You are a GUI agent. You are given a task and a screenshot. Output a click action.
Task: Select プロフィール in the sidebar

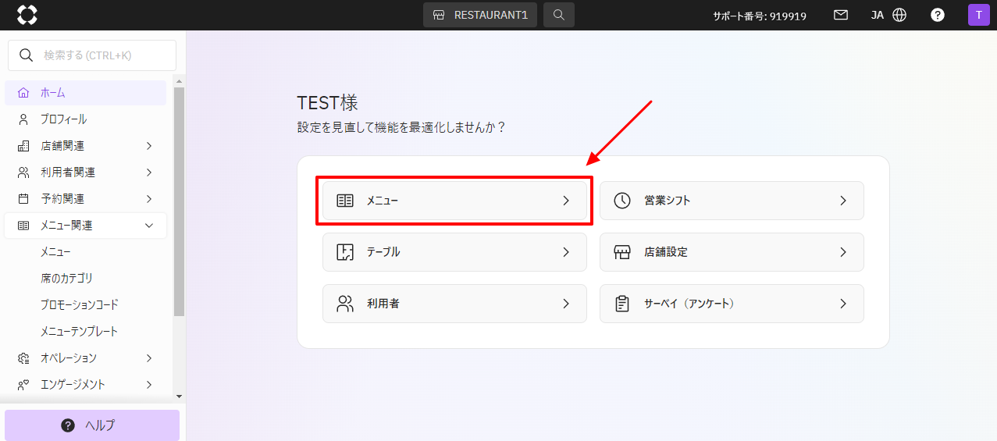[63, 119]
